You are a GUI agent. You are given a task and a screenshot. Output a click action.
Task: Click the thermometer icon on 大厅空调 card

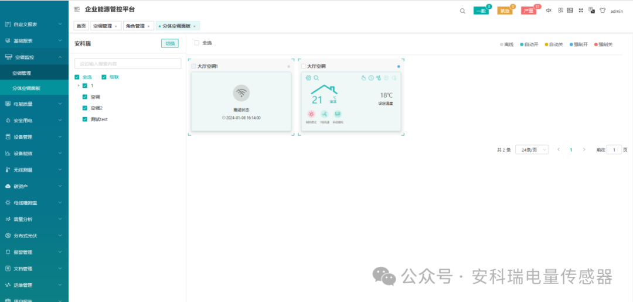pyautogui.click(x=379, y=78)
